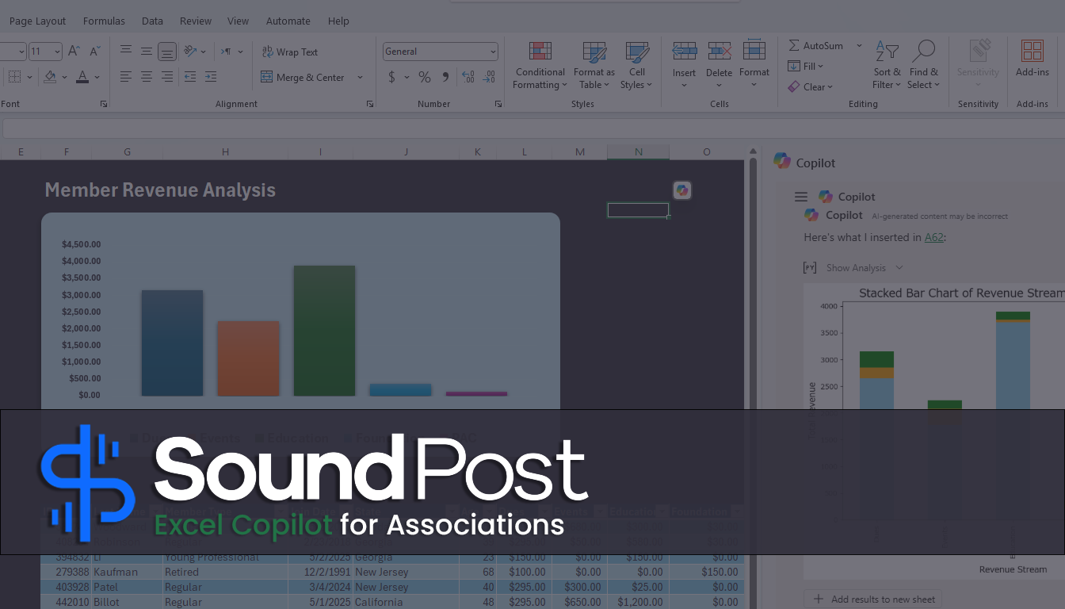Open the font color dropdown arrow
This screenshot has width=1065, height=609.
tap(97, 78)
